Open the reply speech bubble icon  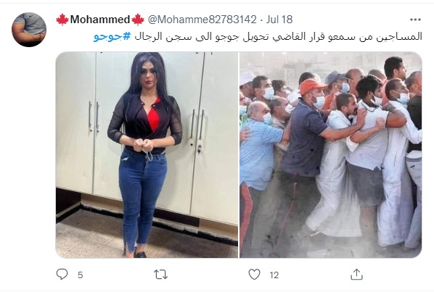[x=62, y=275]
